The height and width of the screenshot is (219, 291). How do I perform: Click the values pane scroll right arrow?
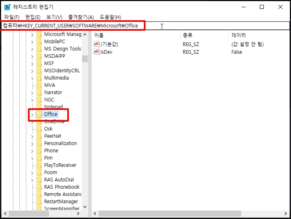(286, 214)
